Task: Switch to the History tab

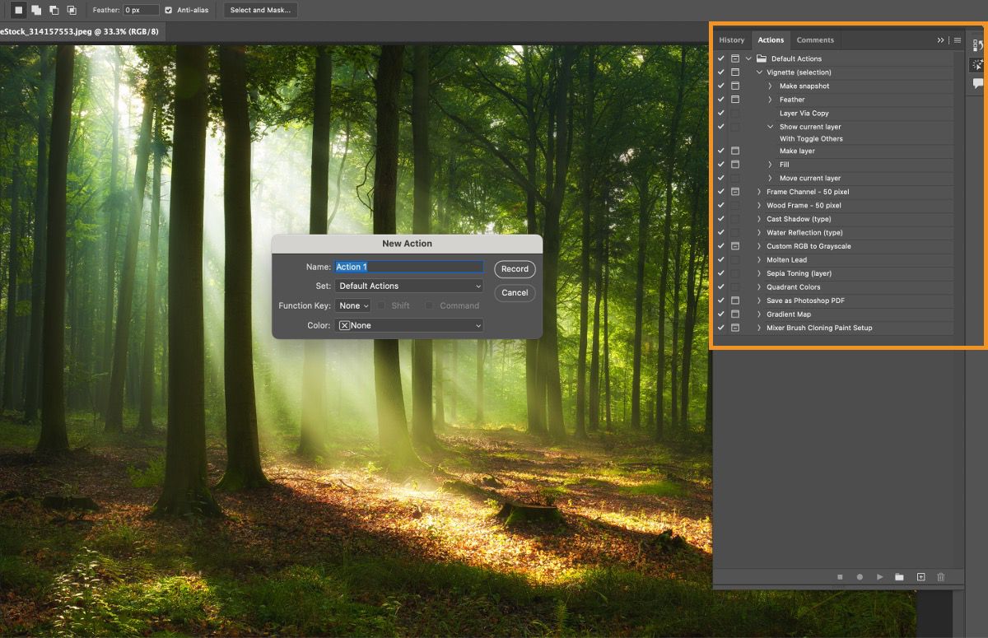Action: click(731, 40)
